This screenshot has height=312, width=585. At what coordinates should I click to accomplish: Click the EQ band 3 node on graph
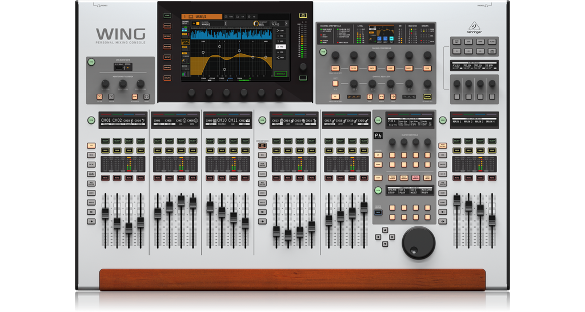[239, 51]
